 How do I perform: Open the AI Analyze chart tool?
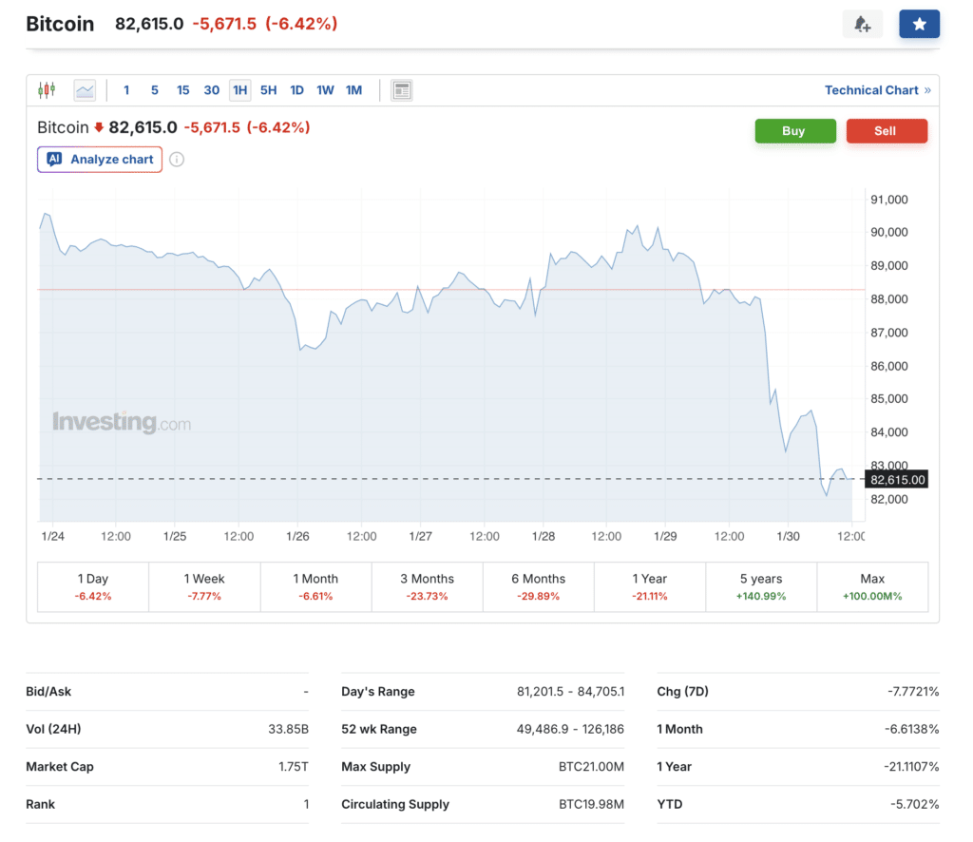point(99,159)
